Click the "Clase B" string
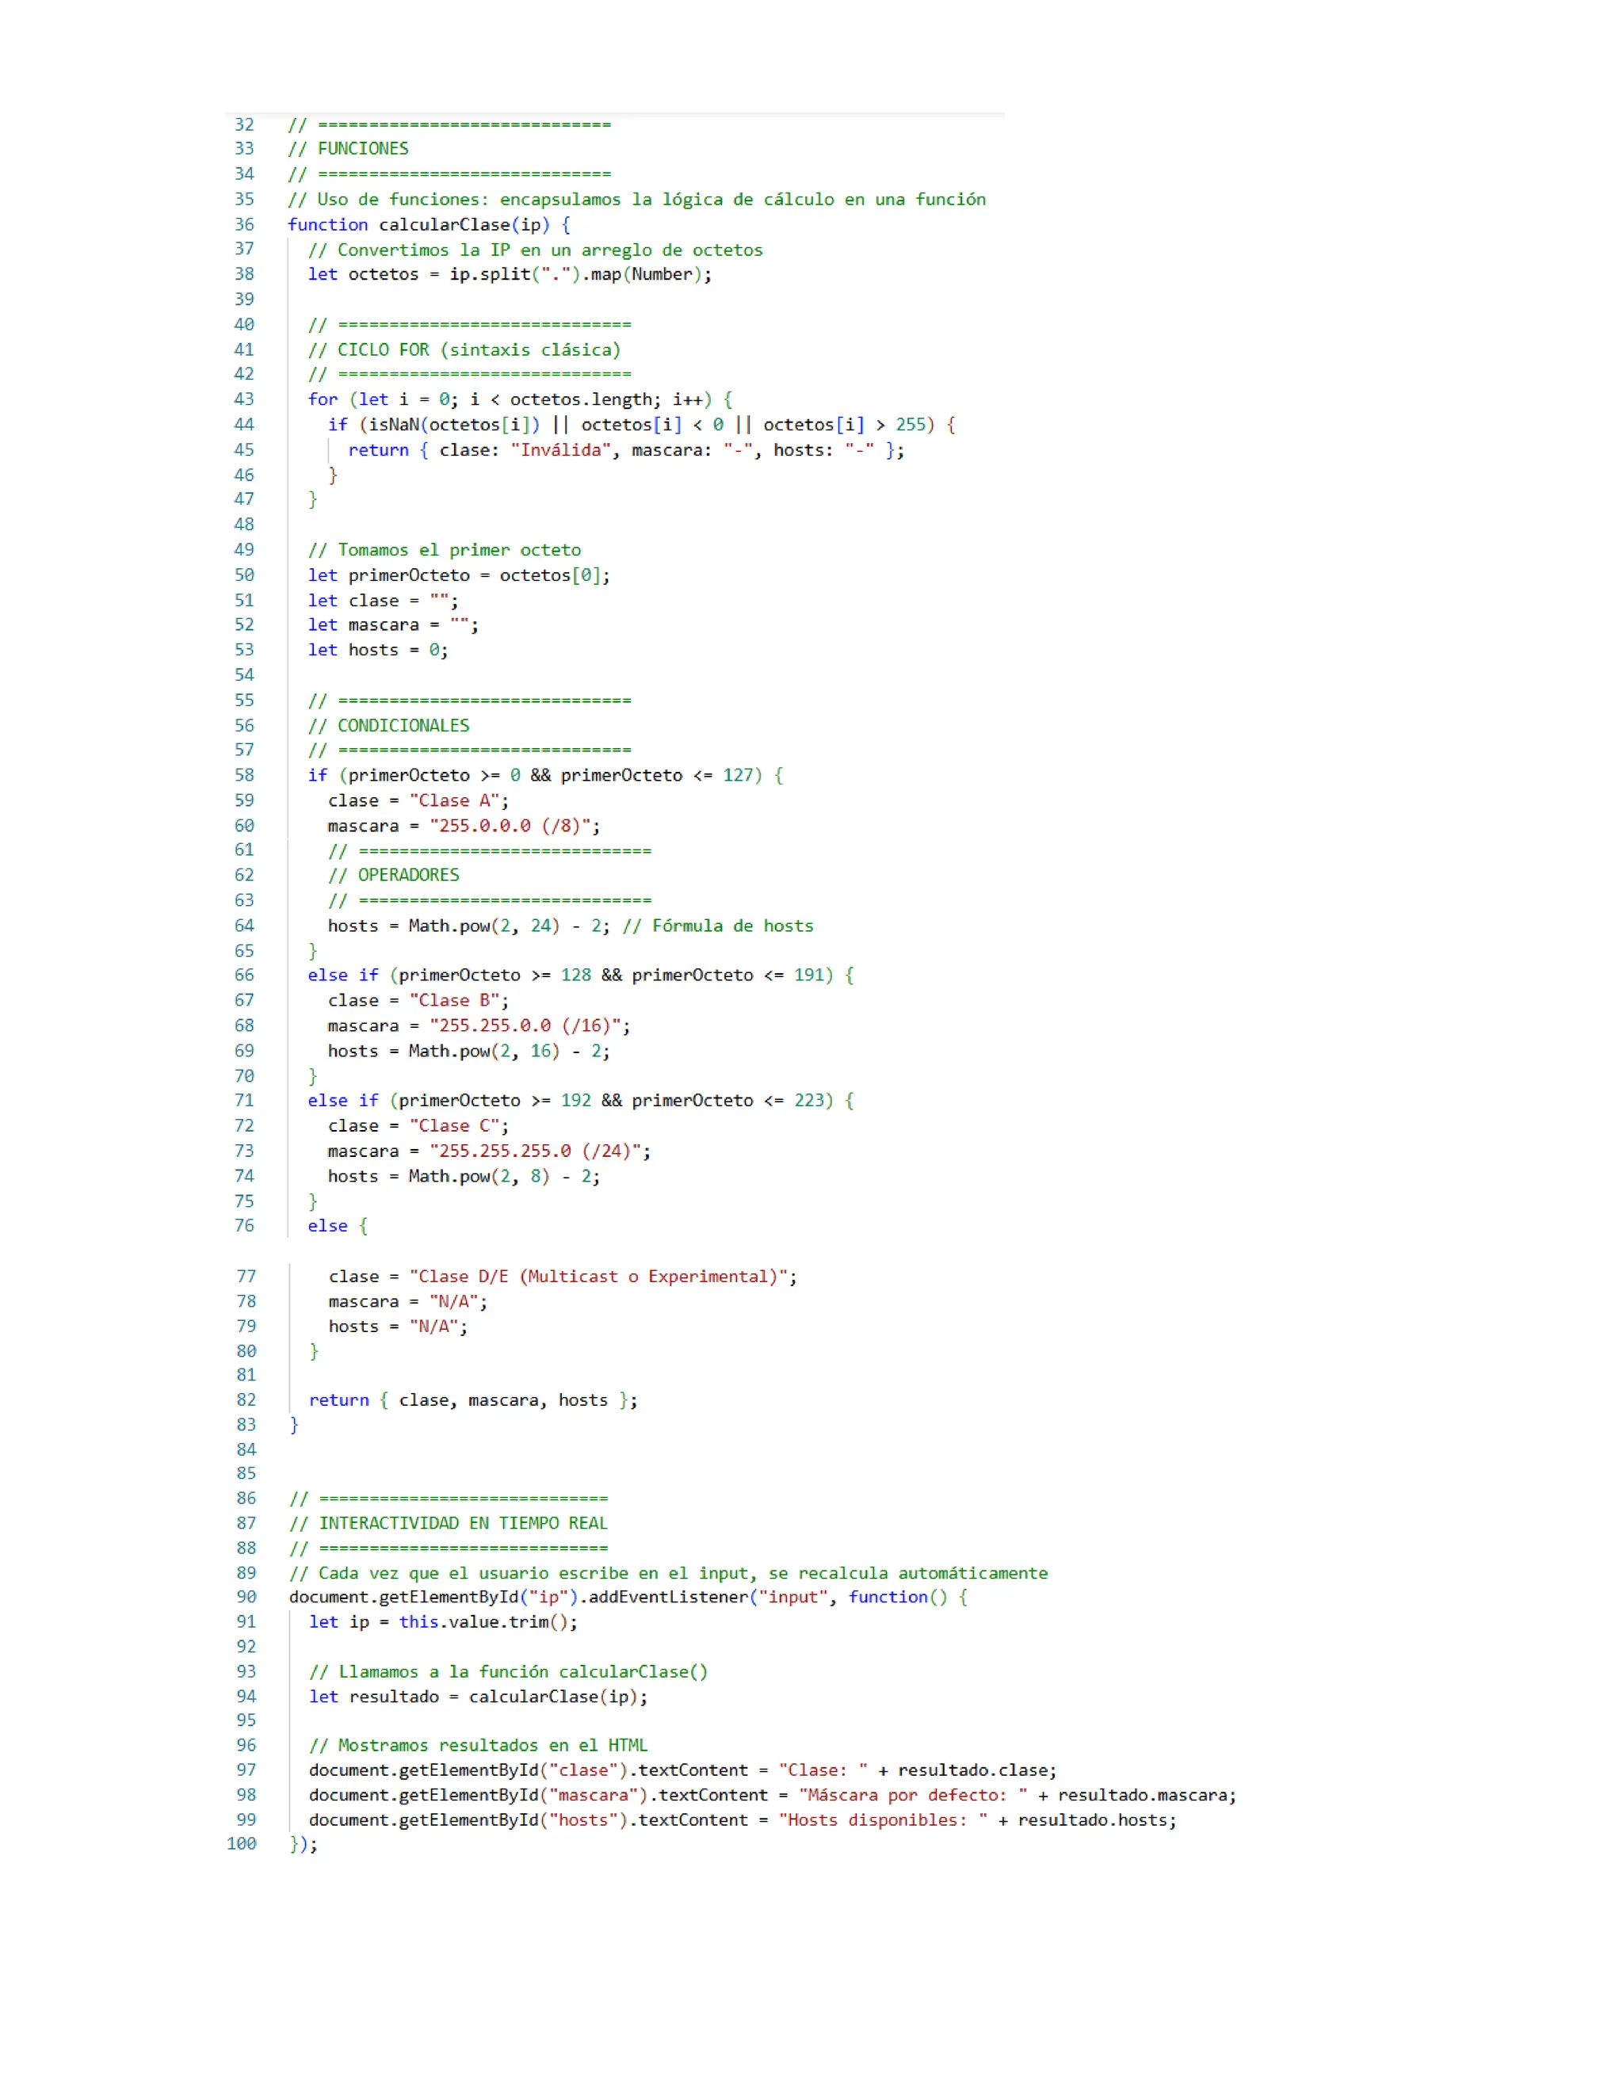Image resolution: width=1623 pixels, height=2100 pixels. pos(454,1000)
